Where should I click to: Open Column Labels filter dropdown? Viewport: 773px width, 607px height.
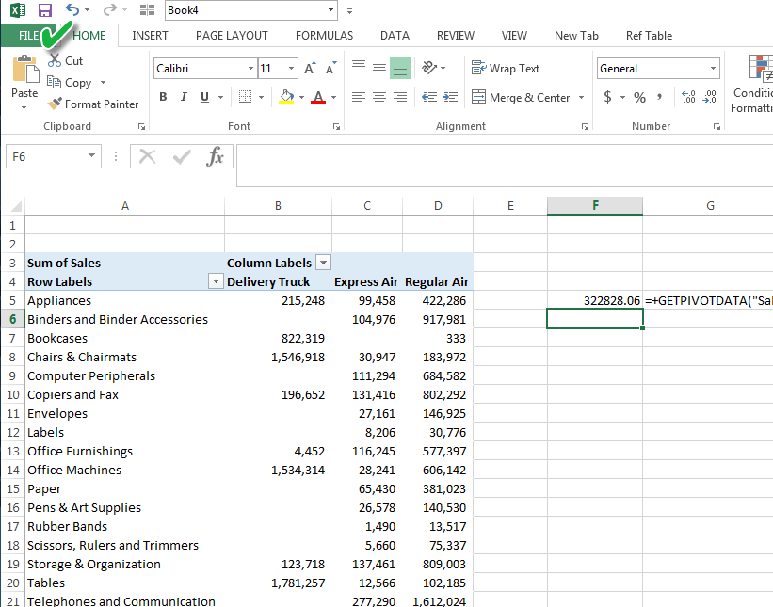323,263
